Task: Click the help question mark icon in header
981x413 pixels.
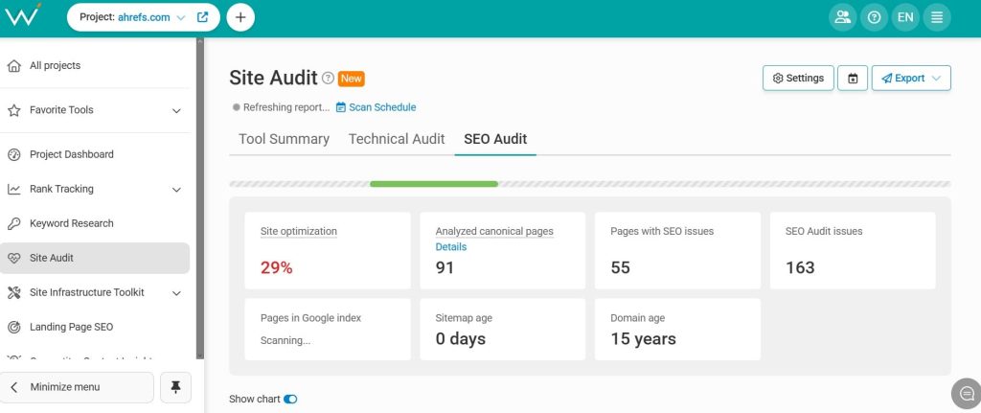Action: point(873,17)
